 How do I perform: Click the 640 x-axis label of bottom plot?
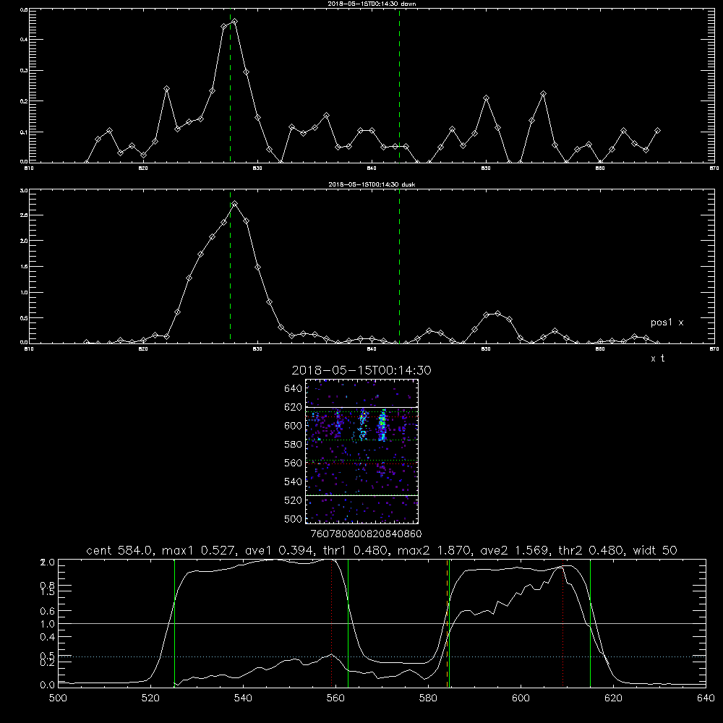tap(706, 698)
